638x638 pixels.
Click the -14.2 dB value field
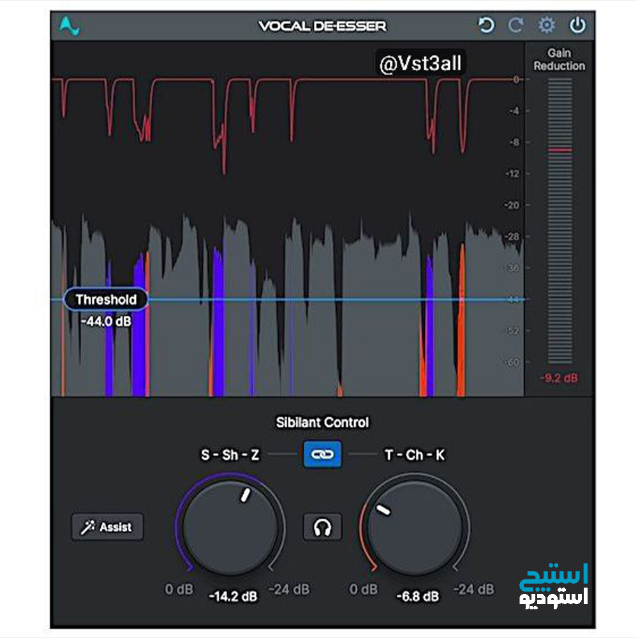(x=233, y=596)
